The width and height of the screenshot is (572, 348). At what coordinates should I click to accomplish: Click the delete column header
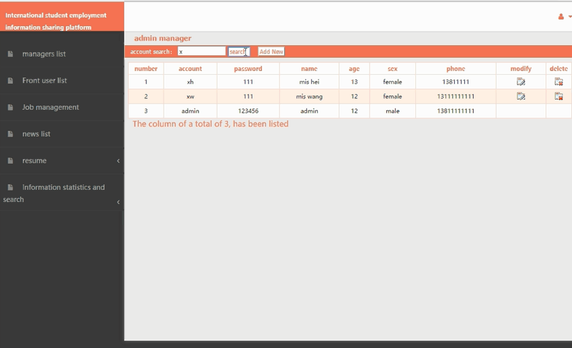[x=559, y=69]
